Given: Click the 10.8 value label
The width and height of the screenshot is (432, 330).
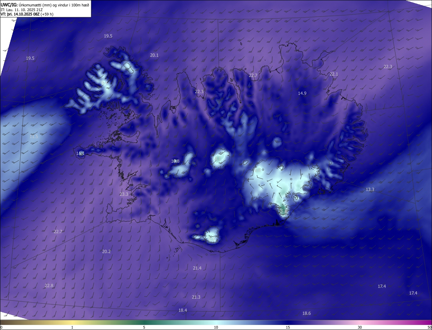Looking at the screenshot, I should (x=175, y=161).
